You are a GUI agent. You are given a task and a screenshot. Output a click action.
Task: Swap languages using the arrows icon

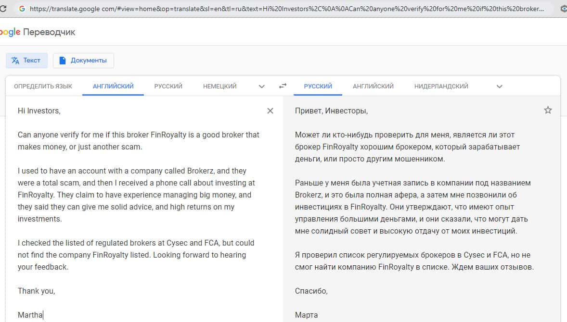click(283, 86)
